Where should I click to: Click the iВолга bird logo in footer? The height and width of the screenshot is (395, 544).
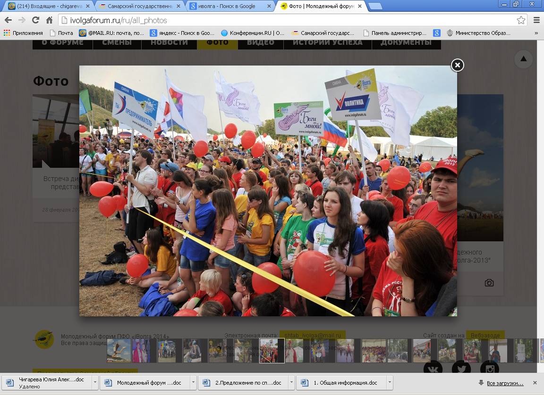[44, 339]
